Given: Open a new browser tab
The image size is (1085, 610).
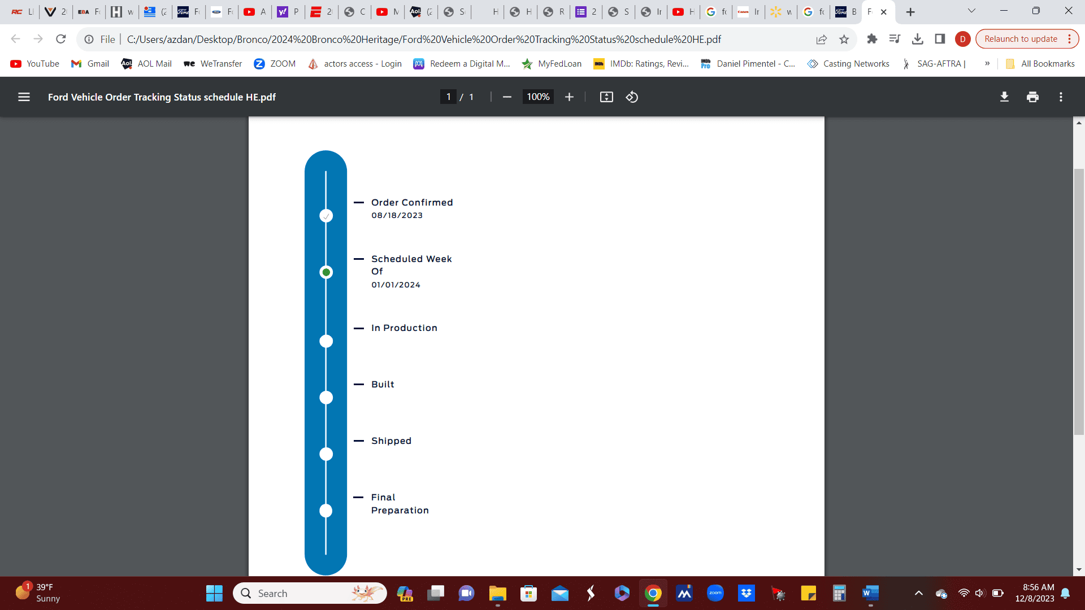Looking at the screenshot, I should coord(910,12).
